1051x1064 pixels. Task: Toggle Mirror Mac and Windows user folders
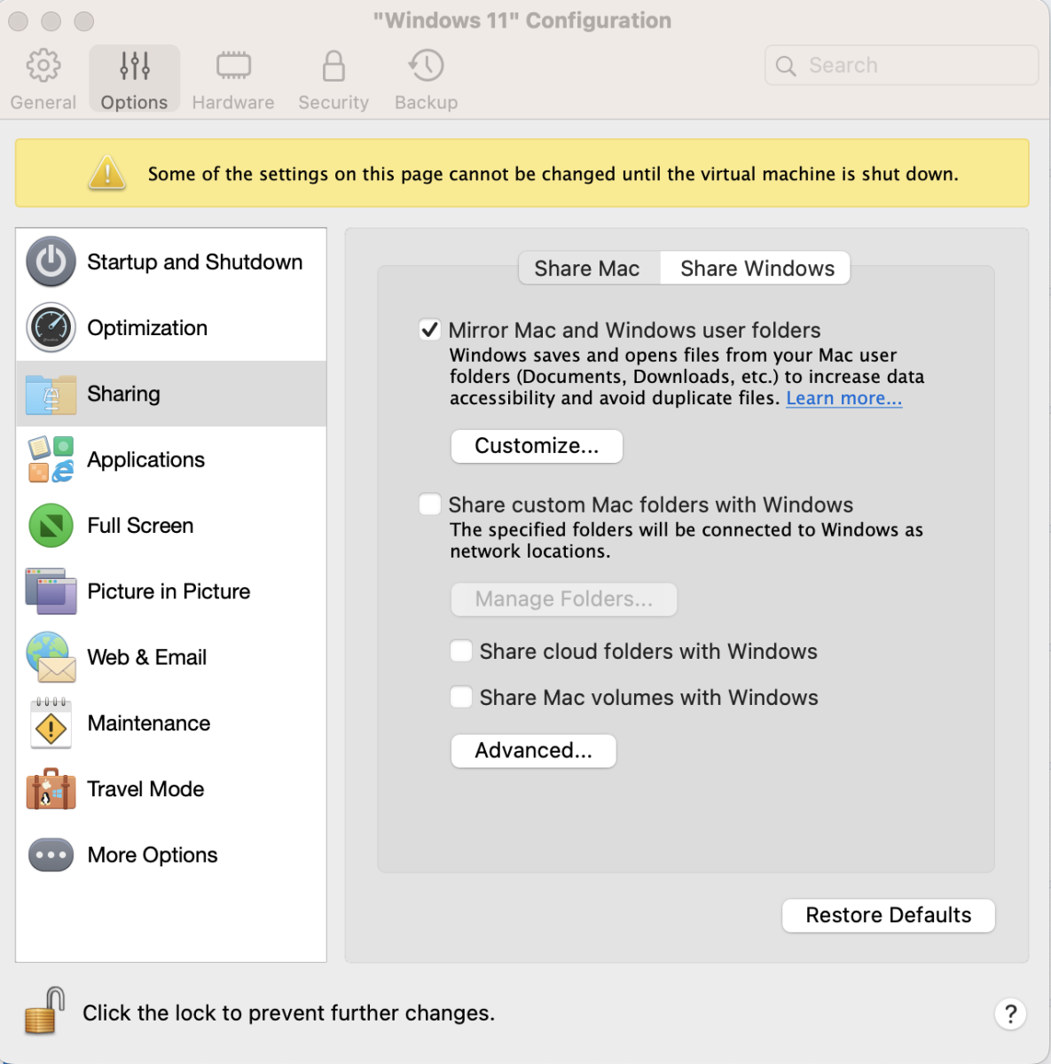[430, 330]
